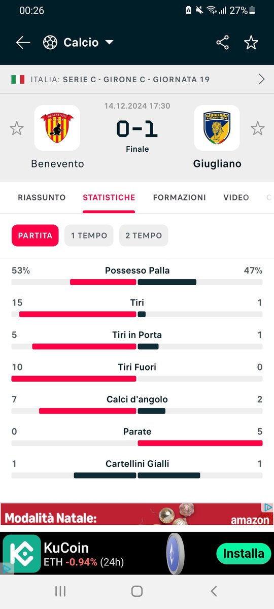Tap the Possesso Palla stat bar
274x609 pixels.
pos(137,282)
